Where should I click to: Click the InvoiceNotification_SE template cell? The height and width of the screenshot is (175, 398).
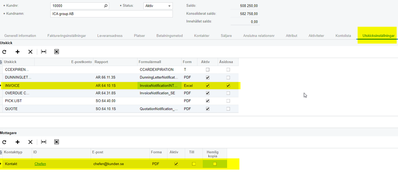point(160,93)
